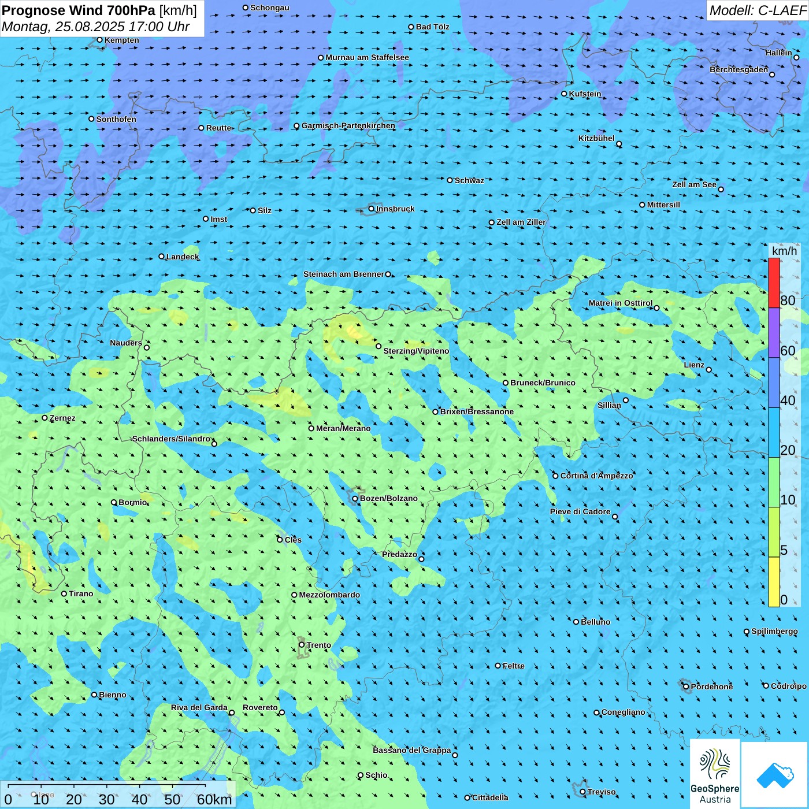Click the Landeck location dot
This screenshot has width=809, height=809.
coord(162,257)
